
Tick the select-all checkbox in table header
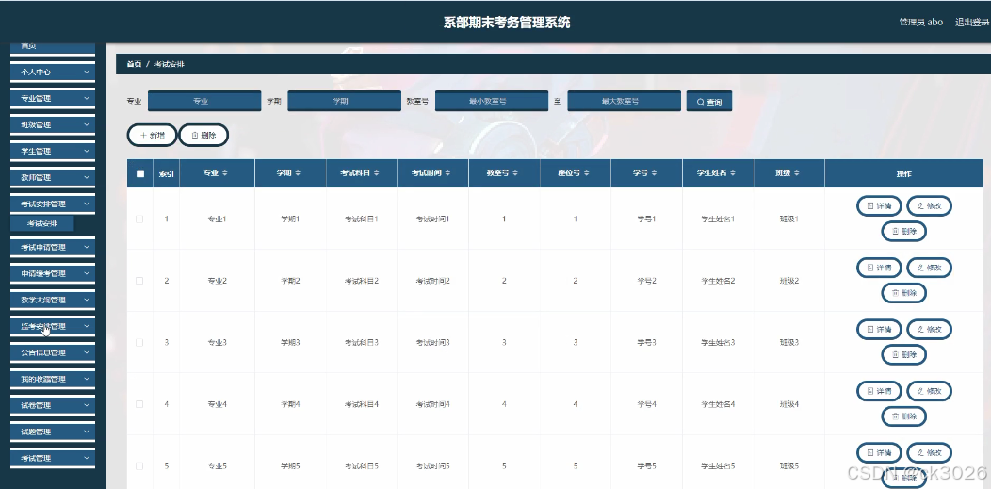(140, 173)
